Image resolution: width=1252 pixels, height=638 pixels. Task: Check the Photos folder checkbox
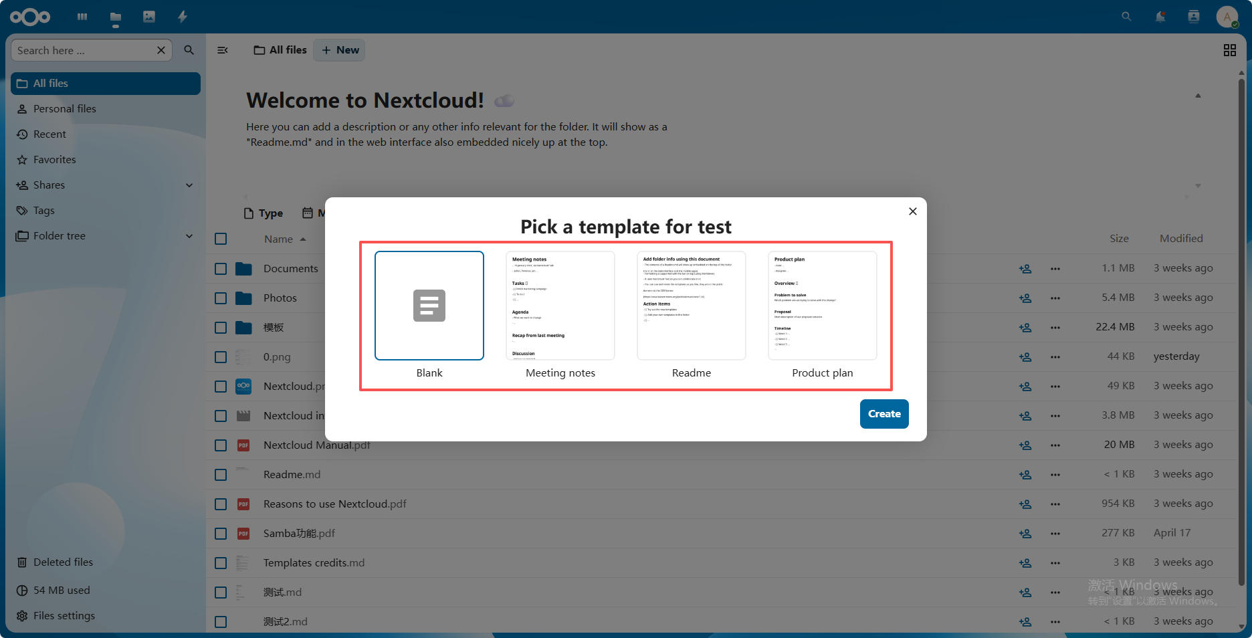[x=221, y=298]
